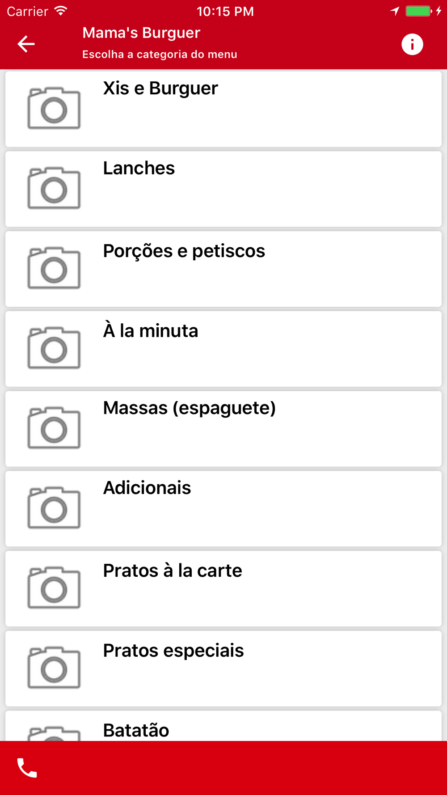This screenshot has height=795, width=447.
Task: Tap the phone call icon
Action: pyautogui.click(x=27, y=768)
